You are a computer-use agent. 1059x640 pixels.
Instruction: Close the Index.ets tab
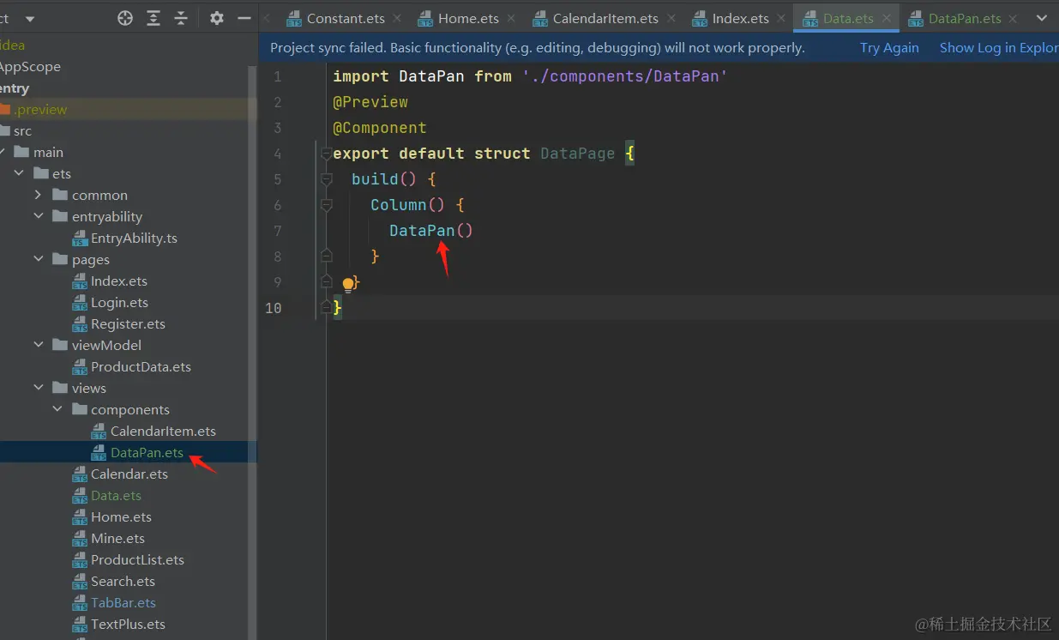[782, 18]
